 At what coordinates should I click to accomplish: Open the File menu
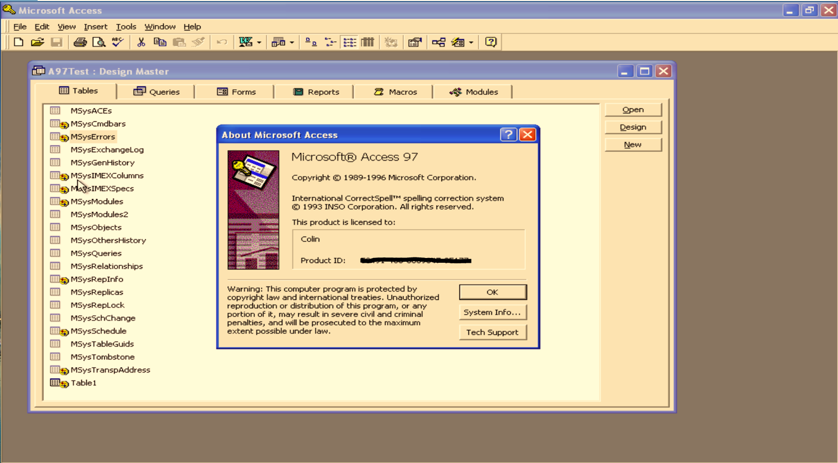click(x=20, y=26)
